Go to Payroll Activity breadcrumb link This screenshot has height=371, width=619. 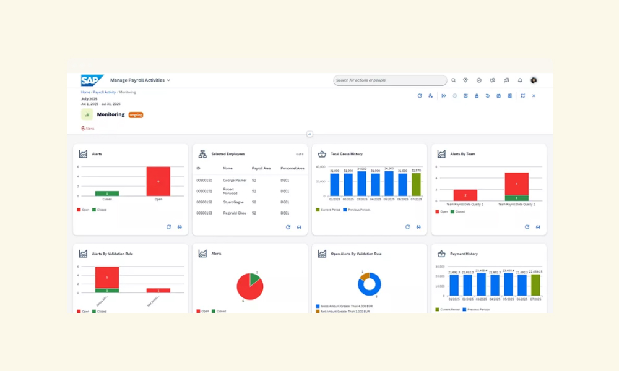(104, 92)
